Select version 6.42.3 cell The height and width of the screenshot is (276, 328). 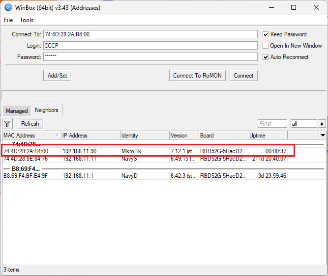click(184, 176)
